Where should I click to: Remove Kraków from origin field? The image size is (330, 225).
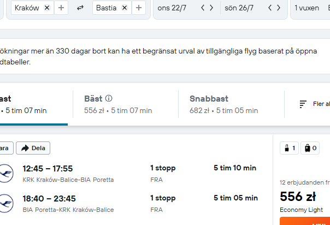pyautogui.click(x=47, y=8)
